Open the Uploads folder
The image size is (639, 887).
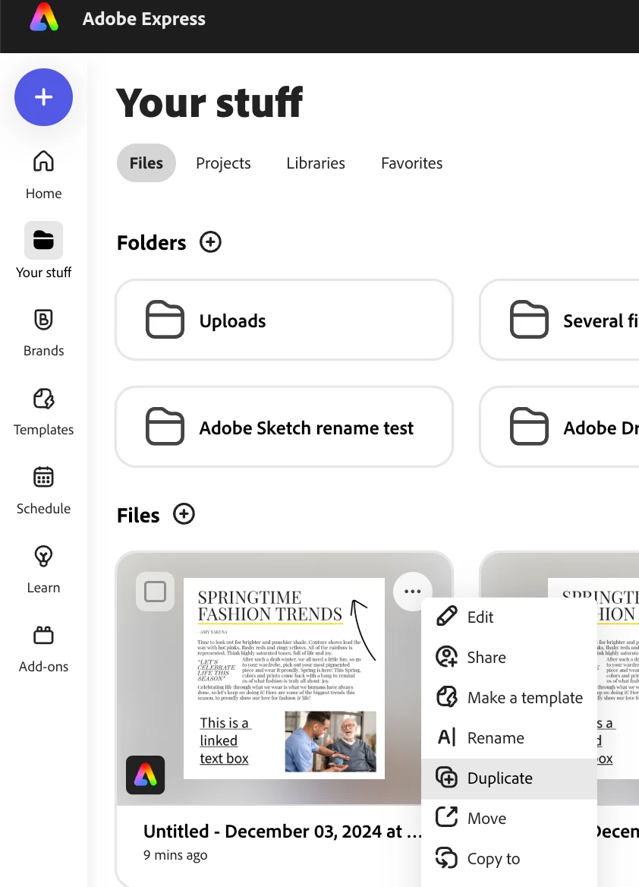click(285, 320)
